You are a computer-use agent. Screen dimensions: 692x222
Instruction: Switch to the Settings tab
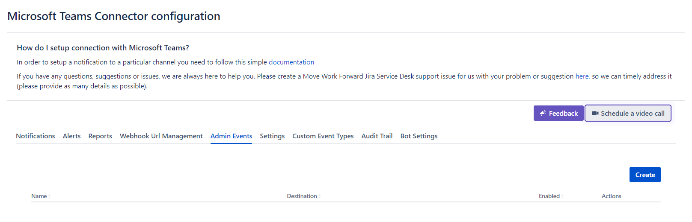pyautogui.click(x=272, y=136)
